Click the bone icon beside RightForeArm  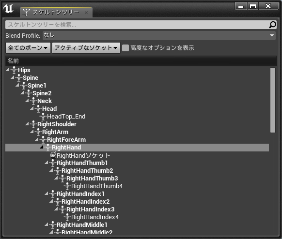43,139
